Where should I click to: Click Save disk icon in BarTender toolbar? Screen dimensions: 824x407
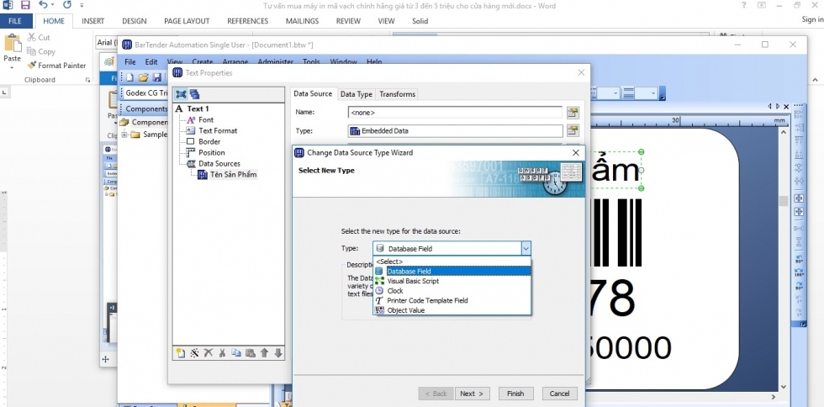coord(156,77)
